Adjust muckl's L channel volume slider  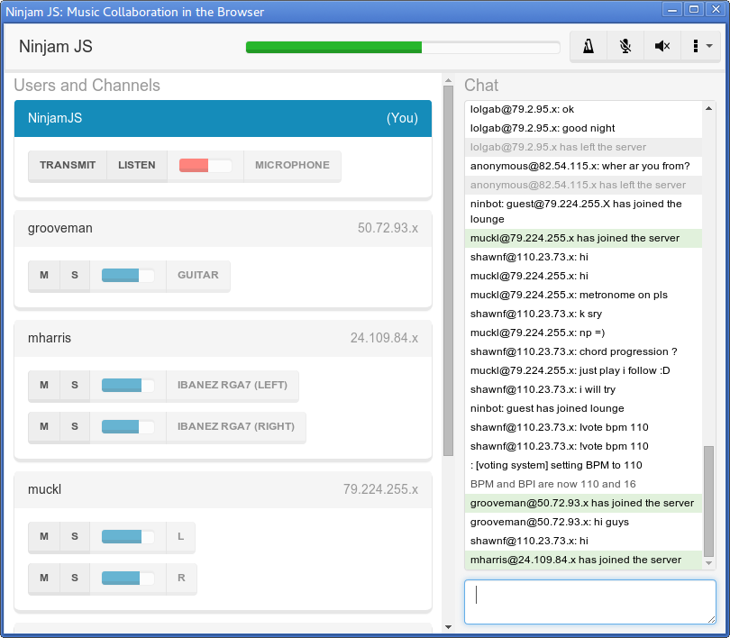128,536
